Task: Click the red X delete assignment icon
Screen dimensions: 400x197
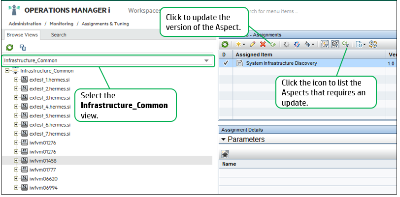Action: [x=263, y=44]
